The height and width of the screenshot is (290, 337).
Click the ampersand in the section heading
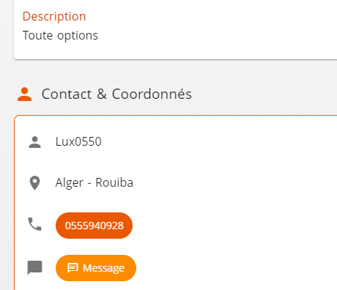[x=102, y=94]
